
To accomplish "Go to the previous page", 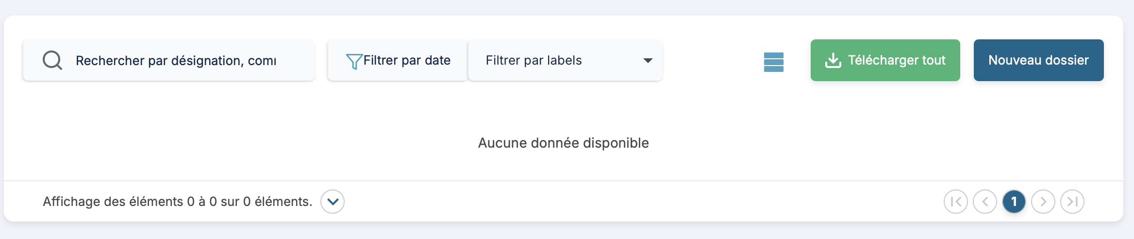I will (985, 202).
